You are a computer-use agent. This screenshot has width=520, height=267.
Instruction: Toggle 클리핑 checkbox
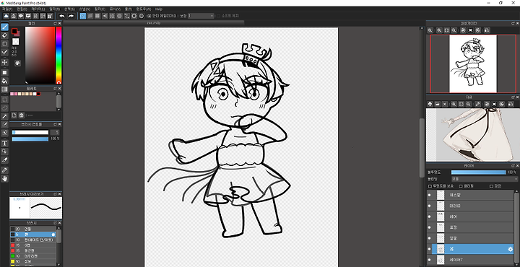click(461, 186)
